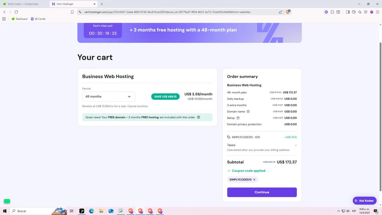Click the Domain privacy protection label
The image size is (382, 215).
tap(244, 124)
